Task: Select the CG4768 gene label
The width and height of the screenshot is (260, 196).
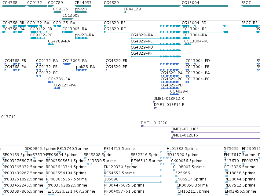Action: tap(10, 3)
